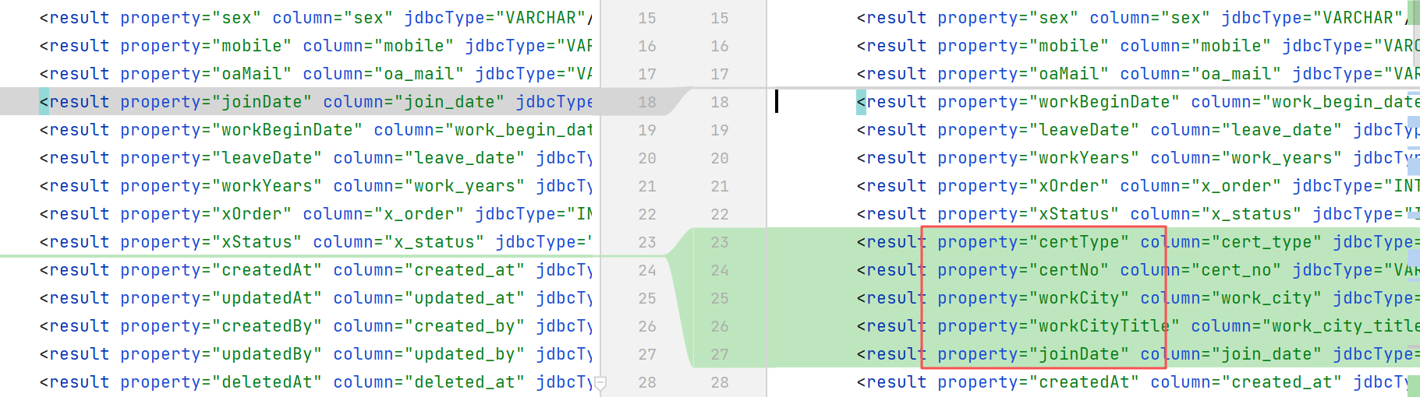This screenshot has height=397, width=1420.
Task: Click the certNo property line in right pane
Action: coord(1092,270)
